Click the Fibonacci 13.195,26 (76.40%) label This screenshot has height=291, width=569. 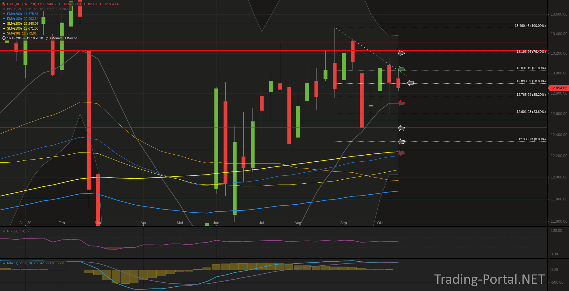[x=531, y=52]
